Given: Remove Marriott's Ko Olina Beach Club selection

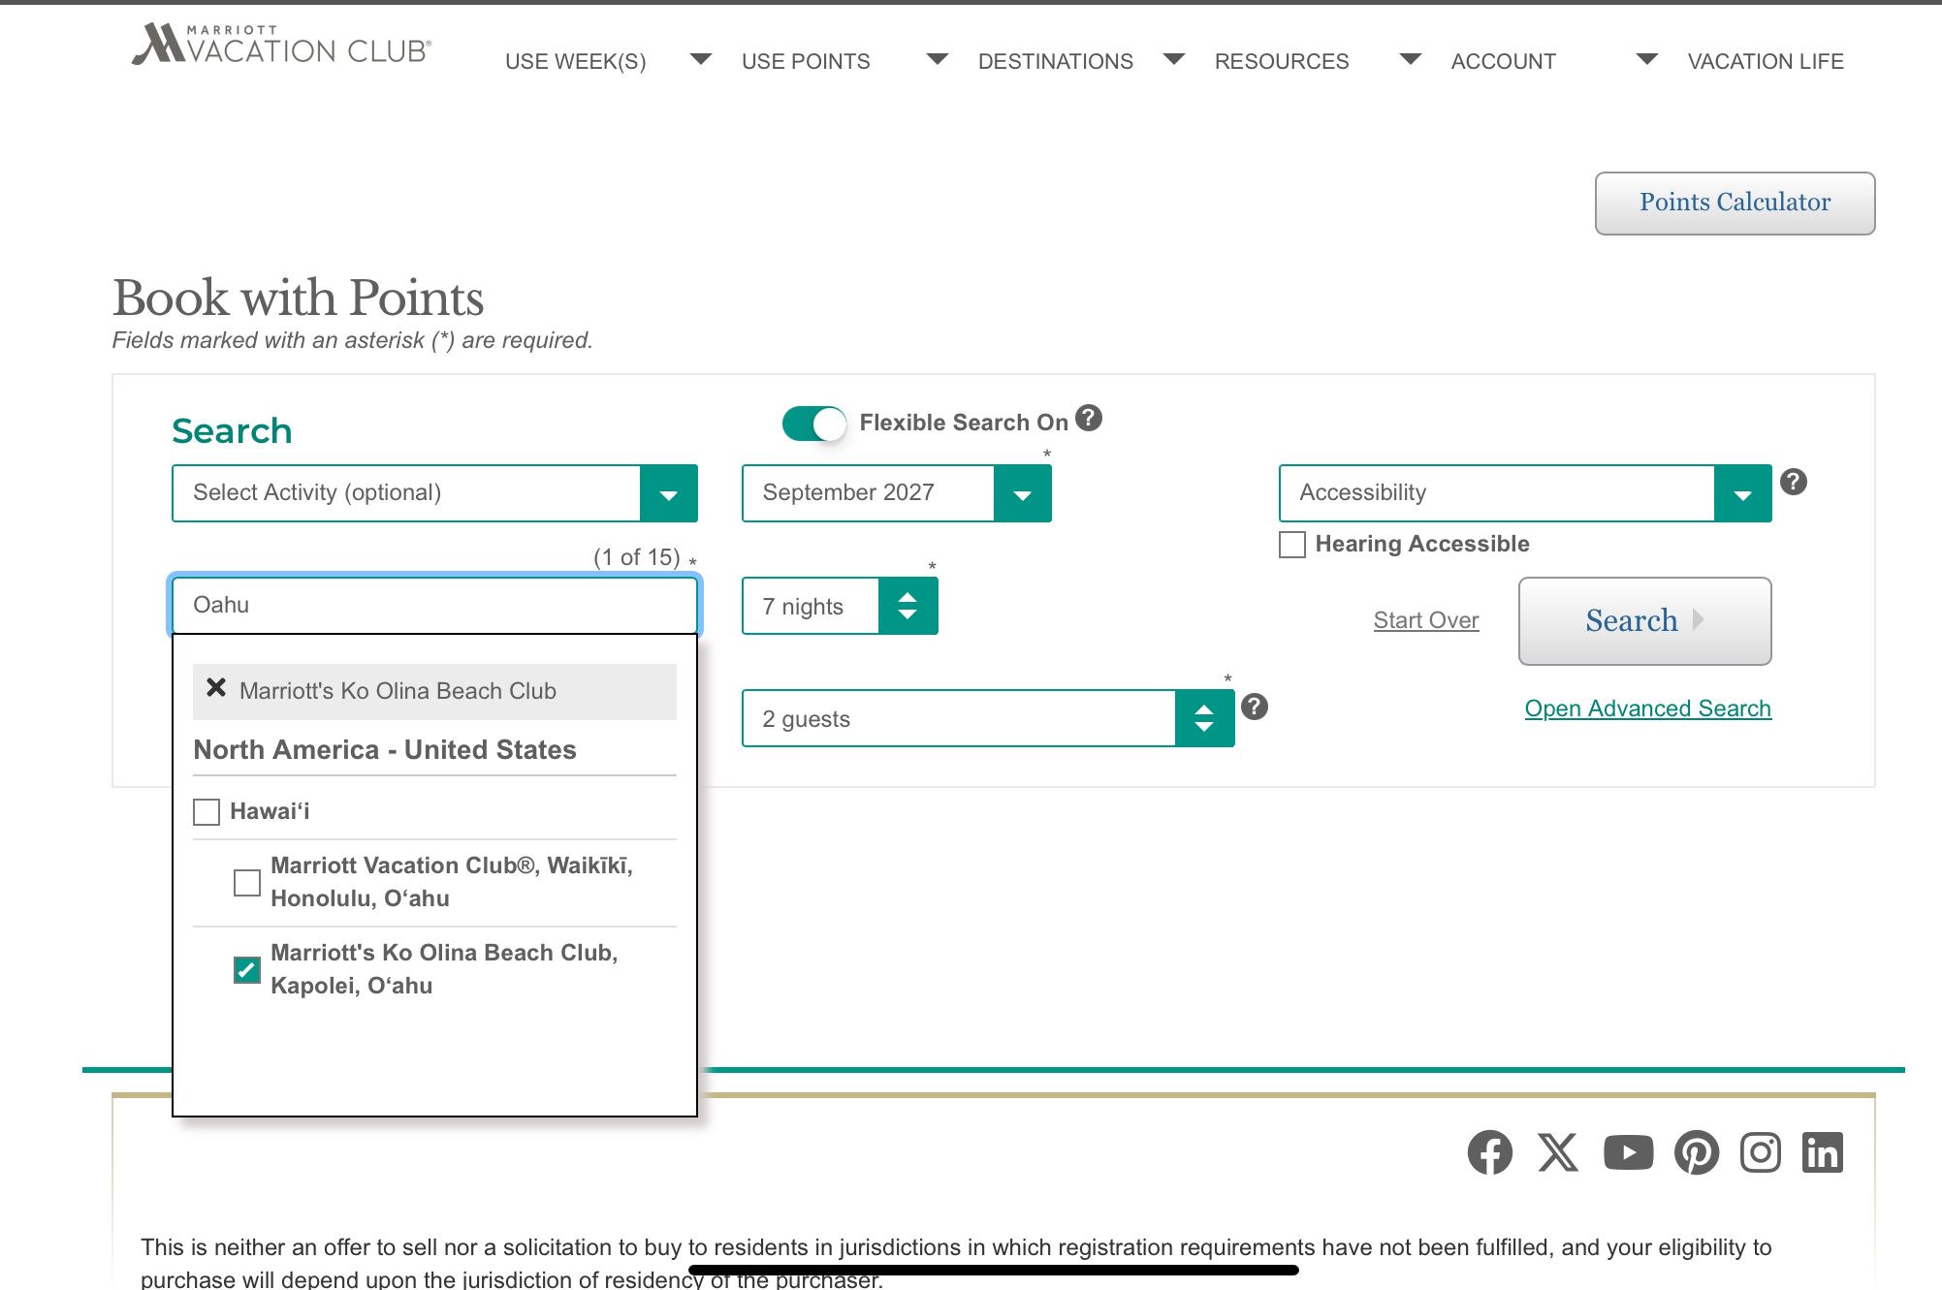Looking at the screenshot, I should coord(216,688).
